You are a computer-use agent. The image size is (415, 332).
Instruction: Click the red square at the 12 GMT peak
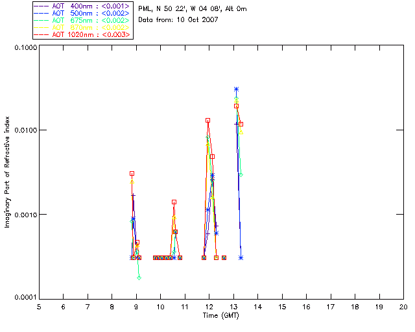[x=207, y=121]
